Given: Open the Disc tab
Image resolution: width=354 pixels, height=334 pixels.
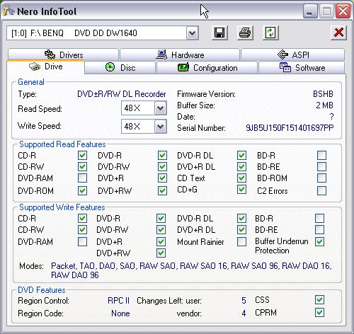Looking at the screenshot, I should tap(120, 68).
